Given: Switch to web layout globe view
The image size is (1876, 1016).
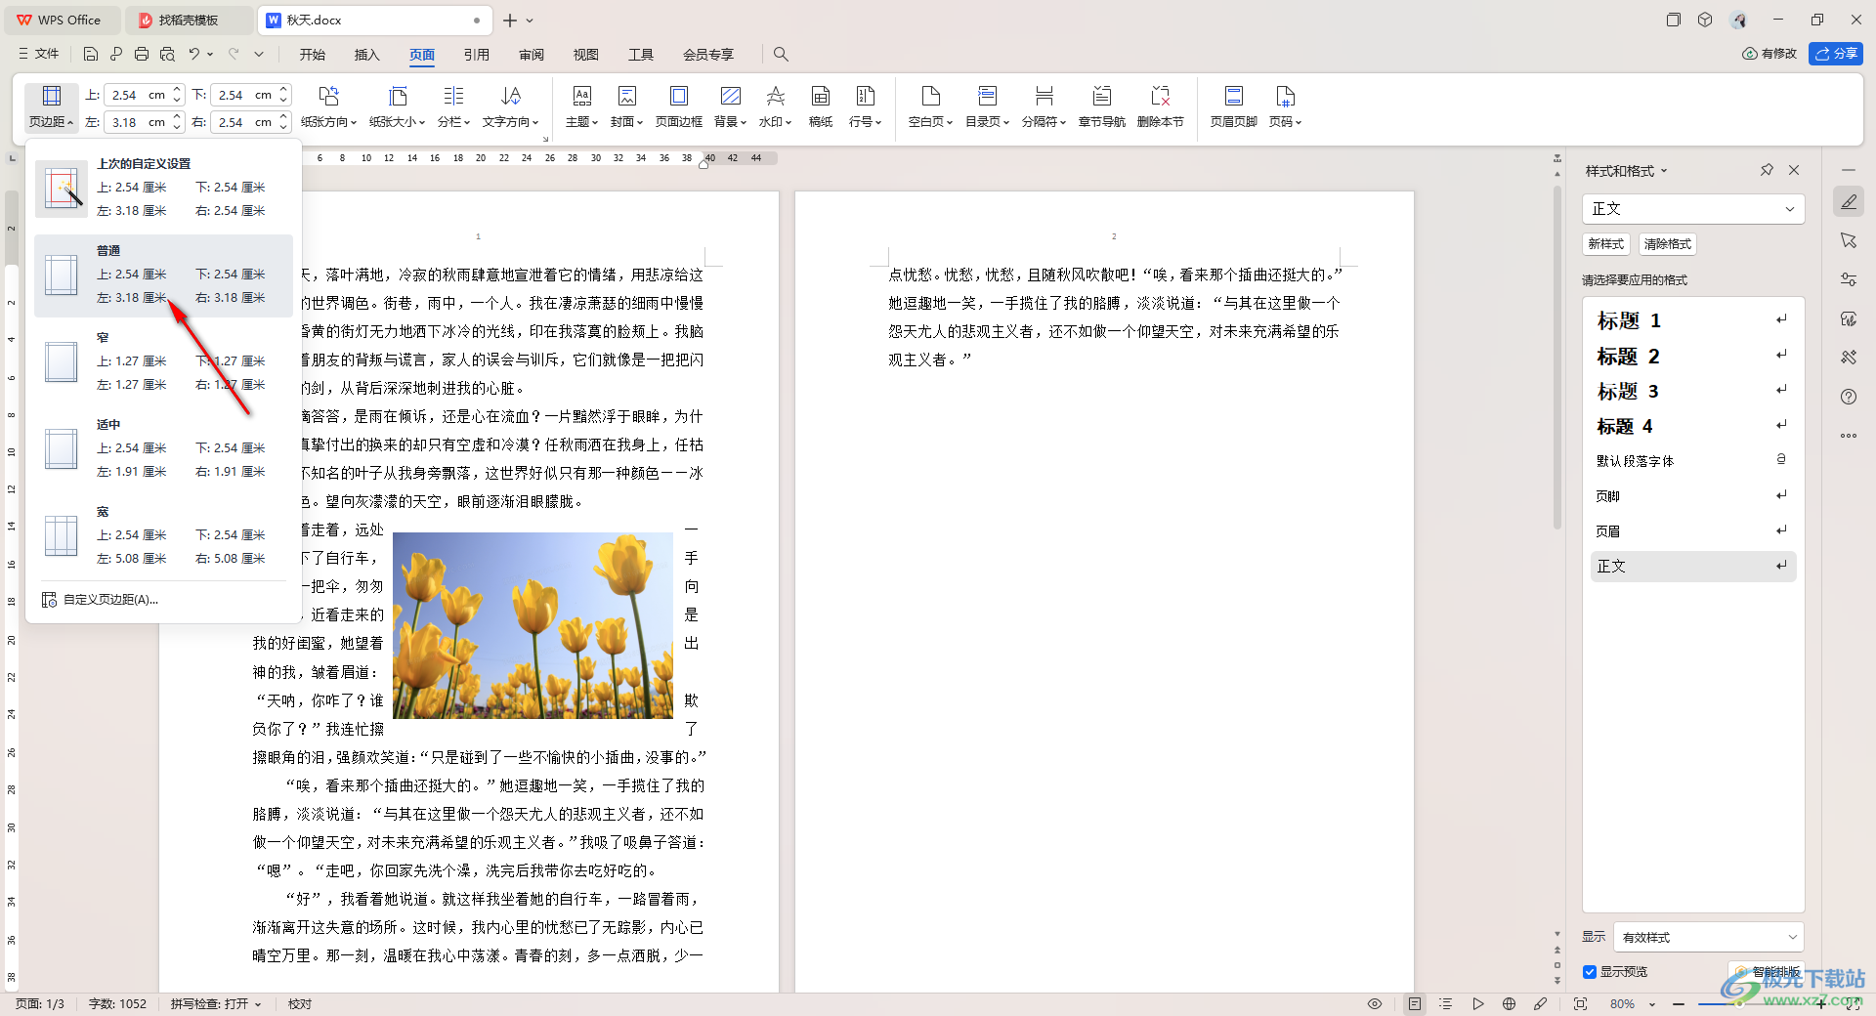Looking at the screenshot, I should (1509, 1003).
